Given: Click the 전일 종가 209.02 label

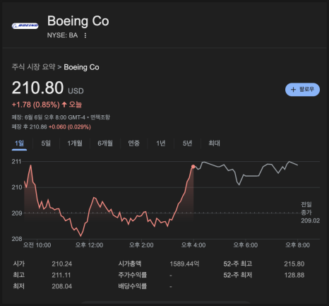Looking at the screenshot, I should point(310,213).
